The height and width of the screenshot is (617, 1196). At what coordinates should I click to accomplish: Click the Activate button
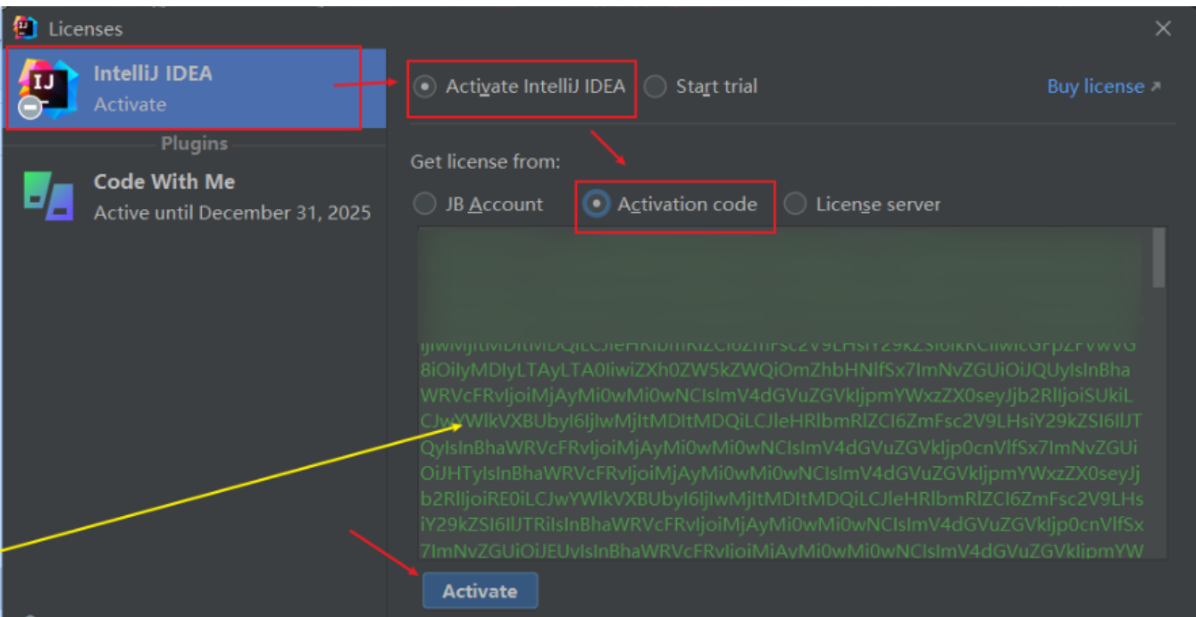(480, 591)
